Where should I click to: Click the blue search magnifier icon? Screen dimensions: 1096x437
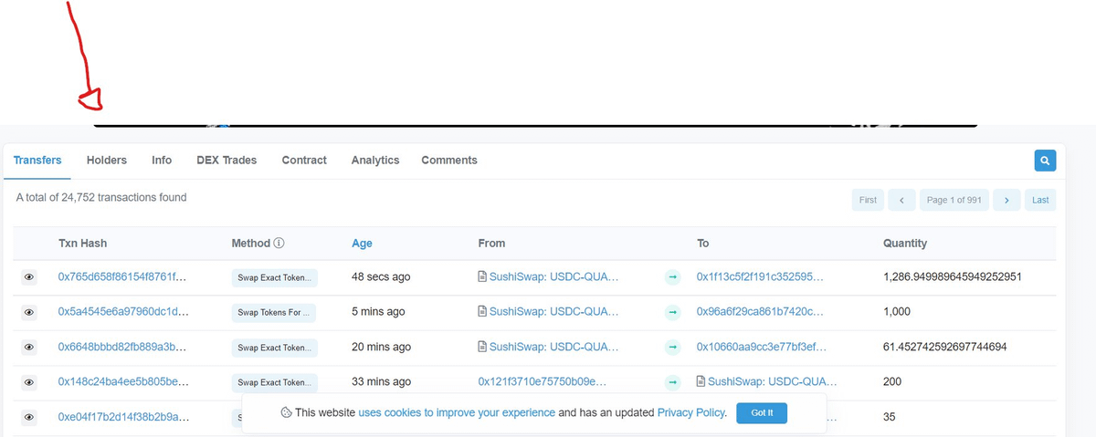pos(1045,161)
